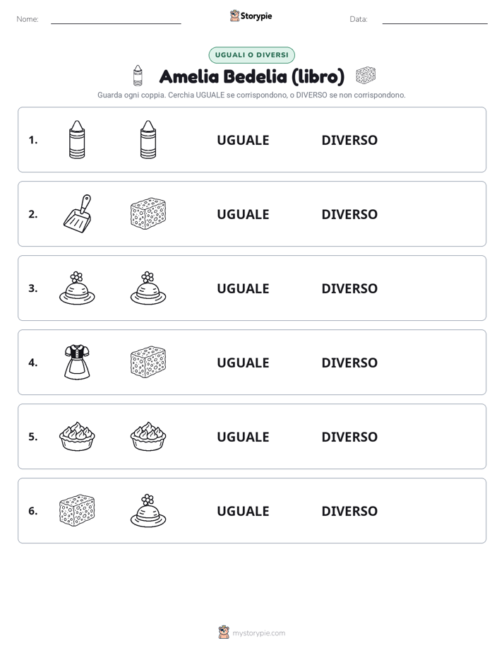Viewport: 504px width, 653px height.
Task: Click the flower hat icon in row 6
Action: [148, 510]
